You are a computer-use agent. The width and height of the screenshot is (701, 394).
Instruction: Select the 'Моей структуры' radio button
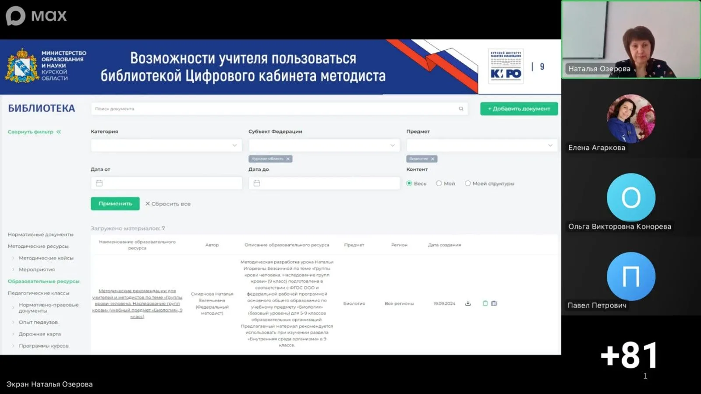pos(468,183)
